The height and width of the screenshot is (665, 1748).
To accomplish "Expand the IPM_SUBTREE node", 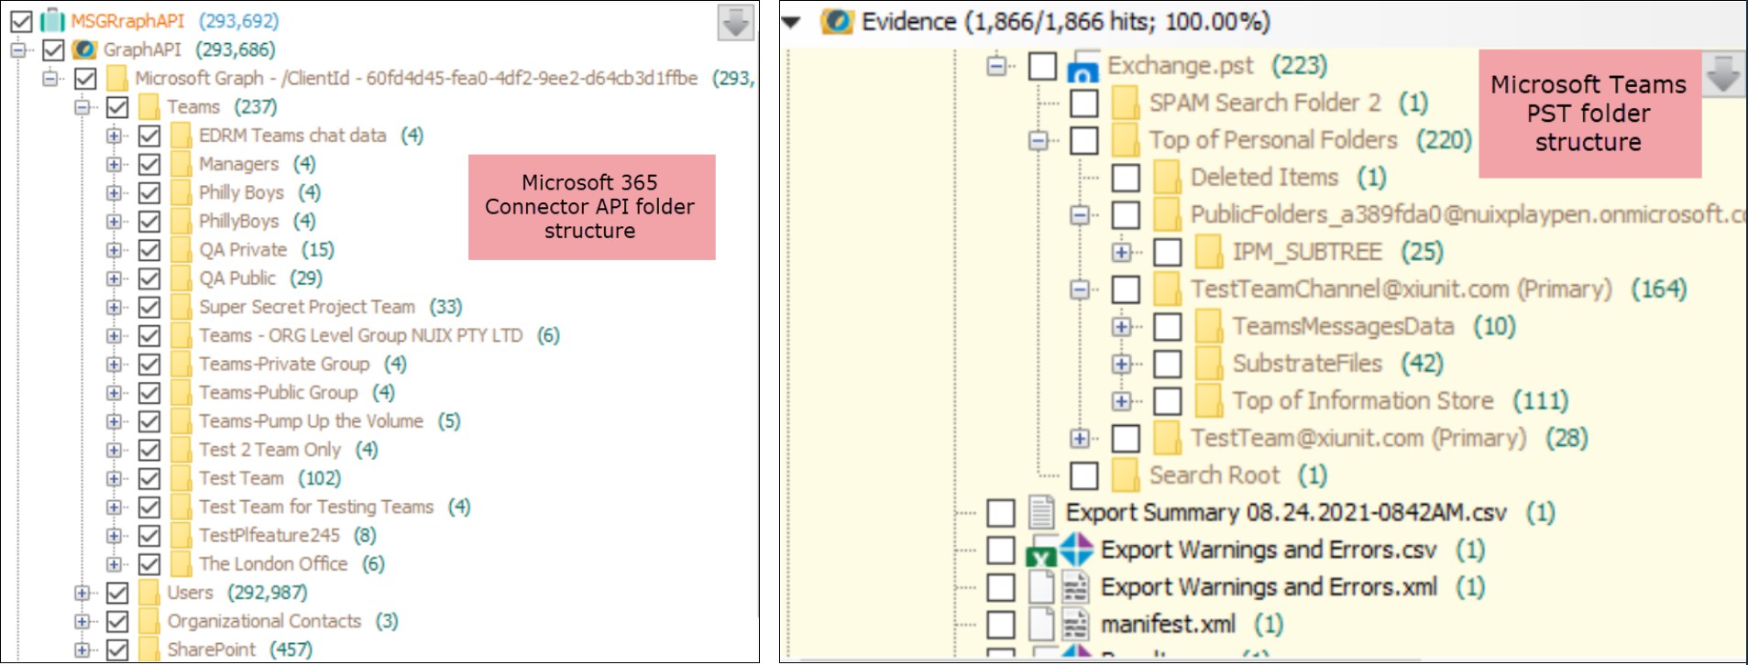I will pos(1121,252).
